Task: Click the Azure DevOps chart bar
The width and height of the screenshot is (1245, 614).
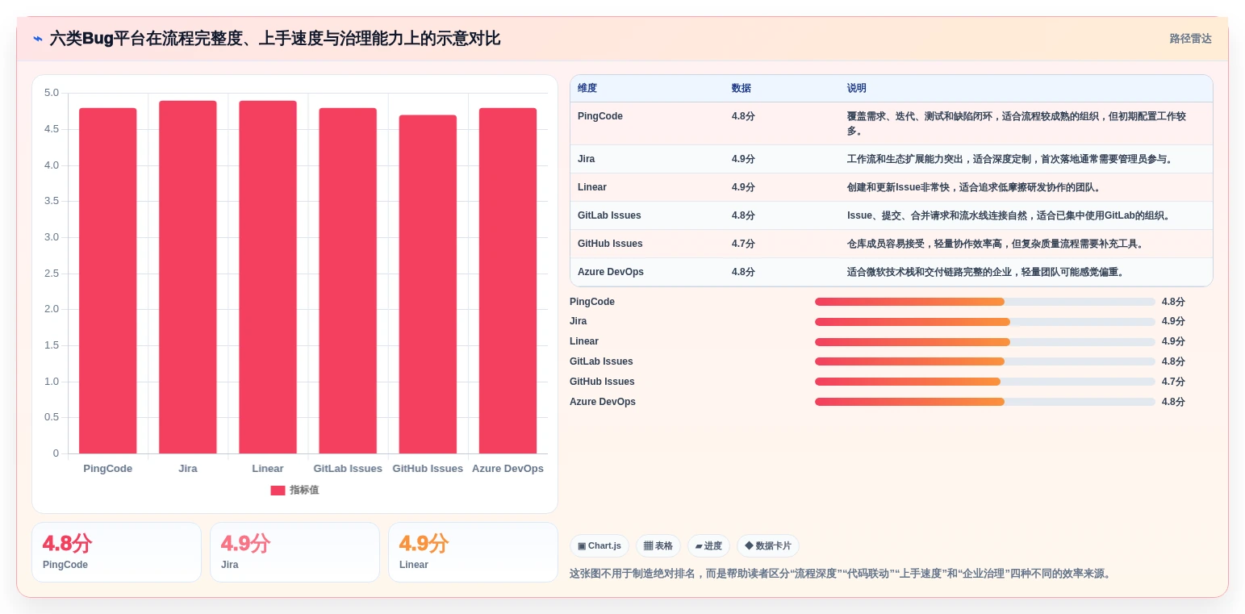Action: (x=508, y=281)
